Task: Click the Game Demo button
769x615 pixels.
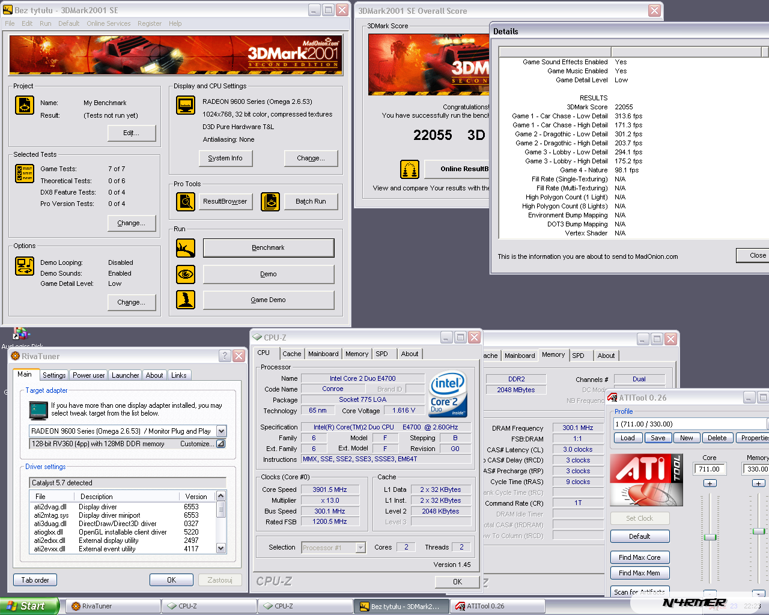Action: 268,300
